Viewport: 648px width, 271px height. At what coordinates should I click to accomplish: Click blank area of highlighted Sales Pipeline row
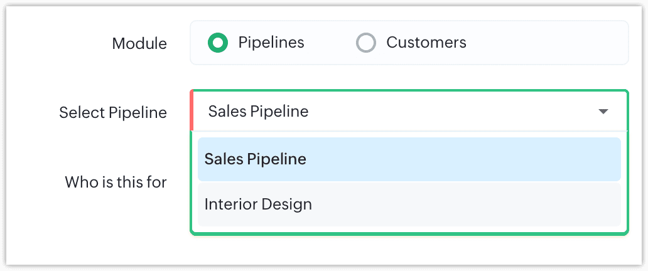point(463,159)
